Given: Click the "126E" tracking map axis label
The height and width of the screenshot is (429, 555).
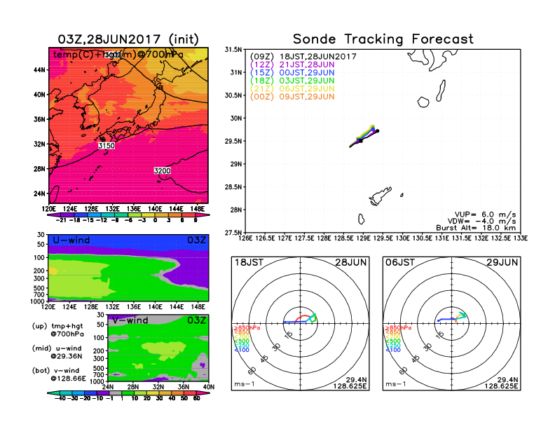Looking at the screenshot, I should (245, 238).
